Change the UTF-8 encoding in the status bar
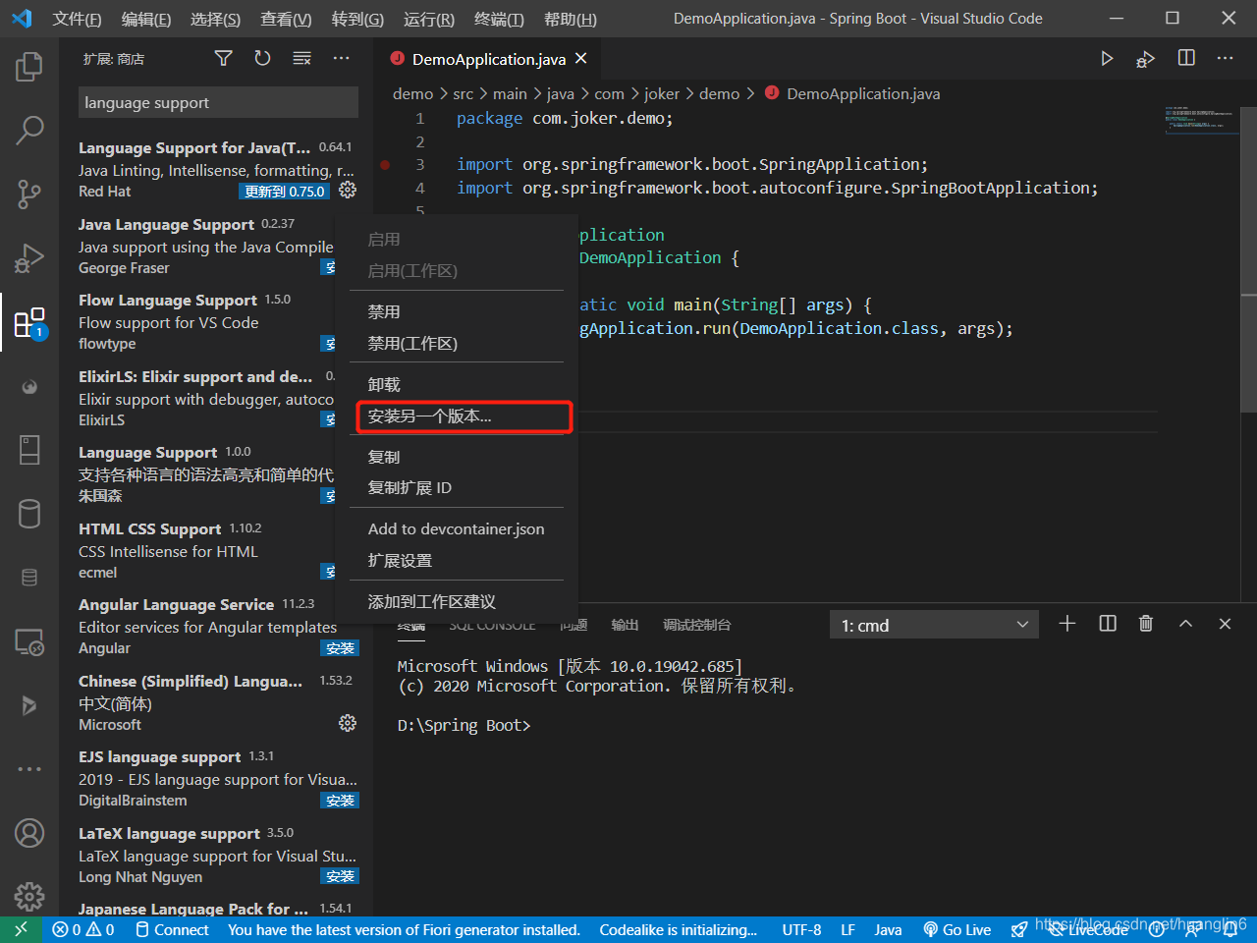 tap(801, 929)
